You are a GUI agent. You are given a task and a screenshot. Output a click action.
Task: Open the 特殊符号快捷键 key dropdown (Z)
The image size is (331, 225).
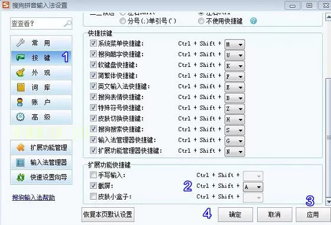(x=235, y=109)
